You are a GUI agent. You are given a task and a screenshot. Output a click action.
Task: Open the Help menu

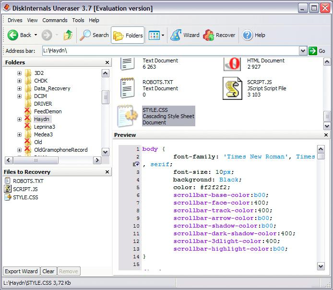pyautogui.click(x=94, y=20)
